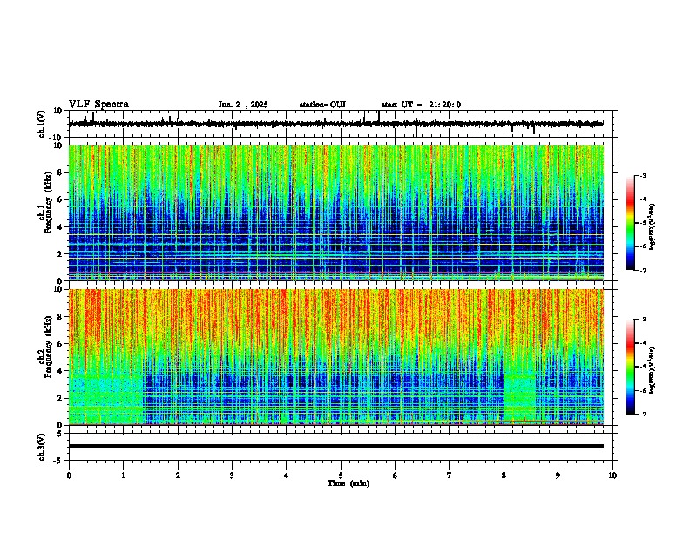Click the log(PSD) label beside ch.2 color bar
Viewport: 690px width, 533px height.
(652, 370)
